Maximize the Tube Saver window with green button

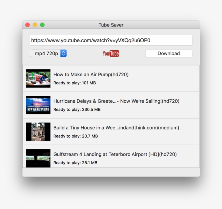(x=42, y=25)
